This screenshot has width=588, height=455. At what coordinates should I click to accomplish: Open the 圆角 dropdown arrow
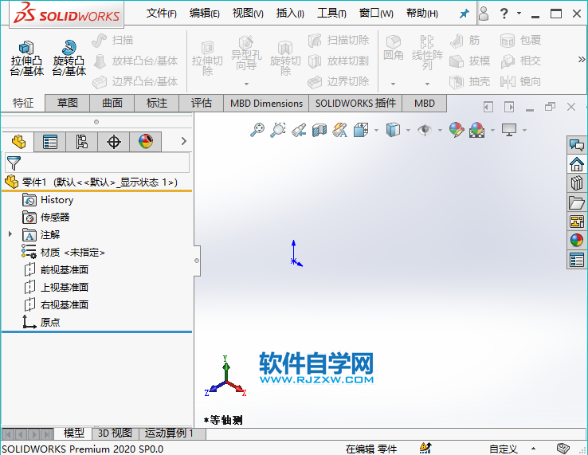pos(393,84)
